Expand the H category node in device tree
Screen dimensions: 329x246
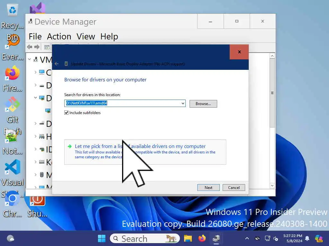point(35,136)
